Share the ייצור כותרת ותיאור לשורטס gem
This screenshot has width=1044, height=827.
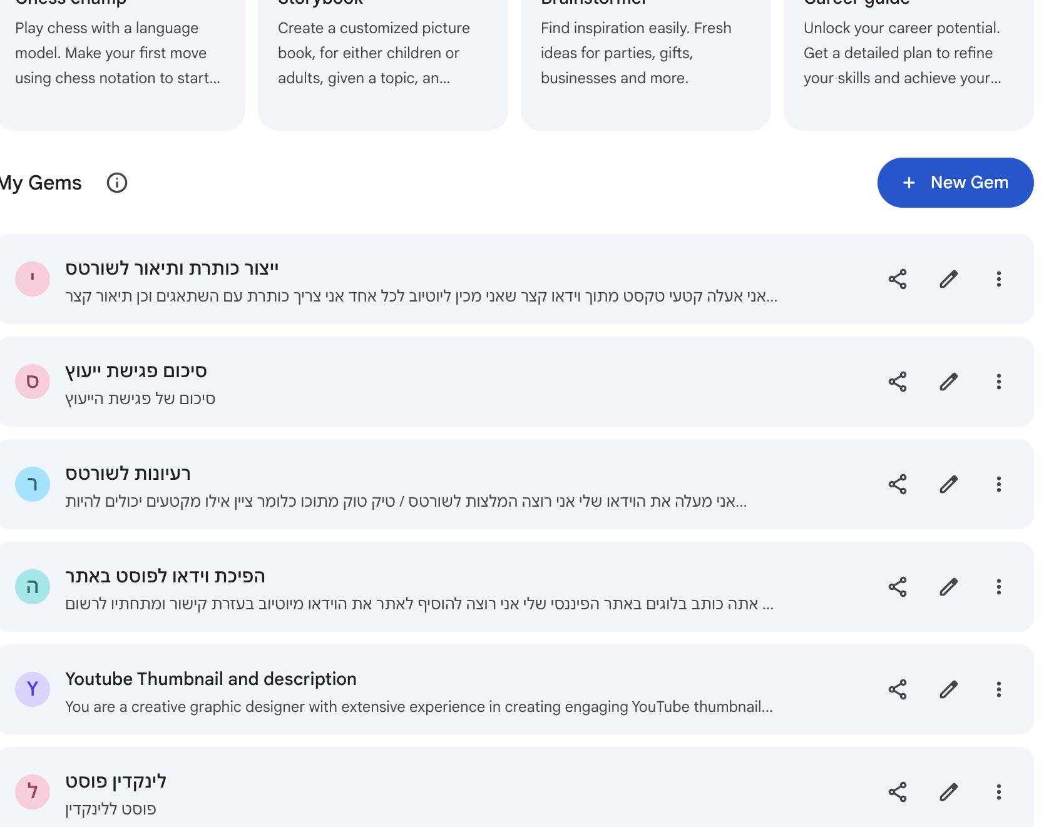tap(898, 279)
